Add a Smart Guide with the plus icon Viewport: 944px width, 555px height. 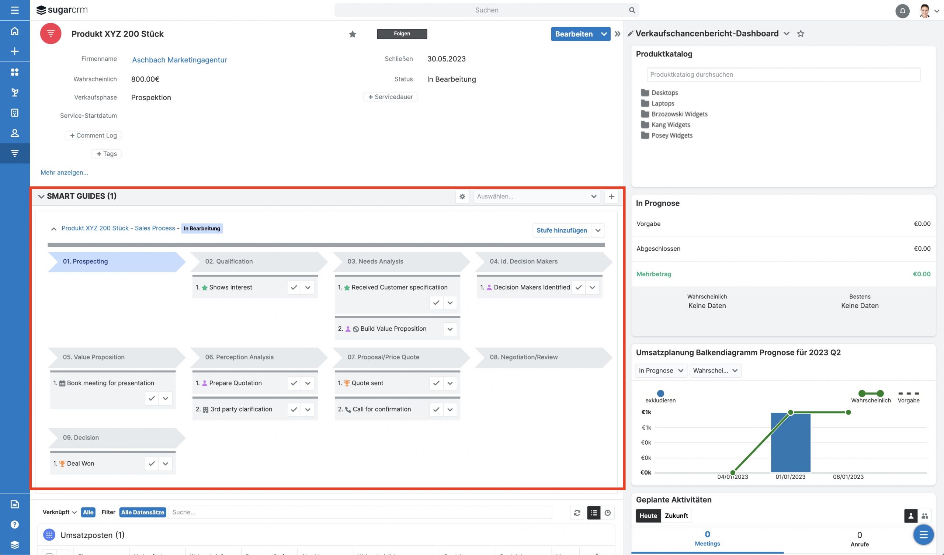point(611,196)
